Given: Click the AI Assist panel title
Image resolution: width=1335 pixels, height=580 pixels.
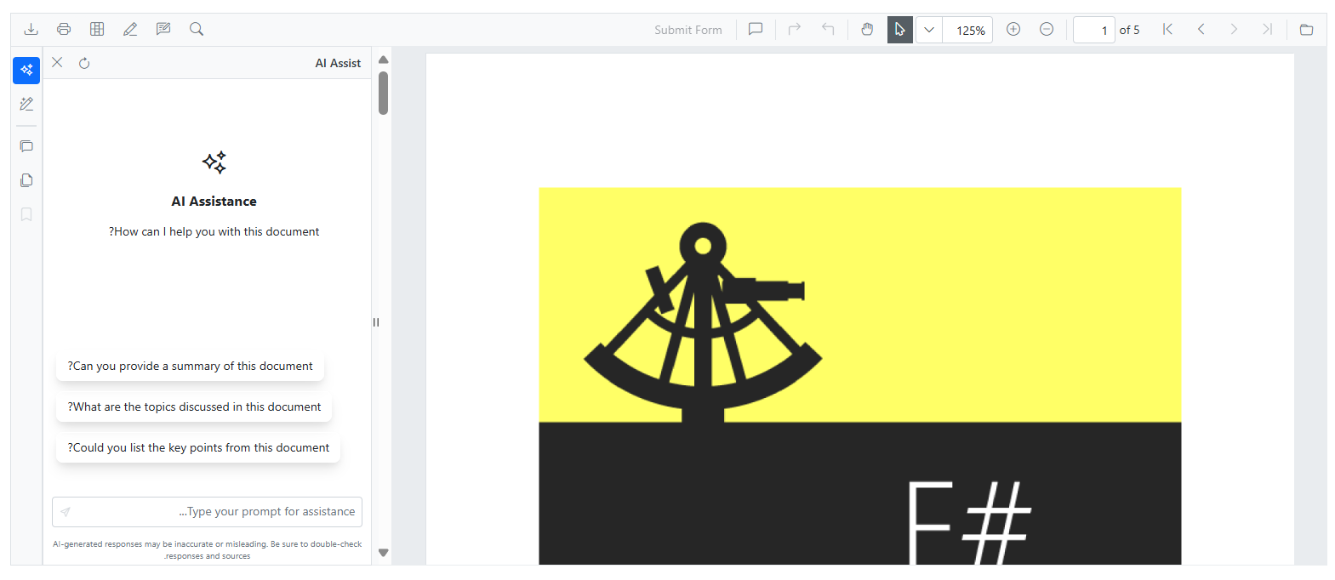Looking at the screenshot, I should (338, 63).
